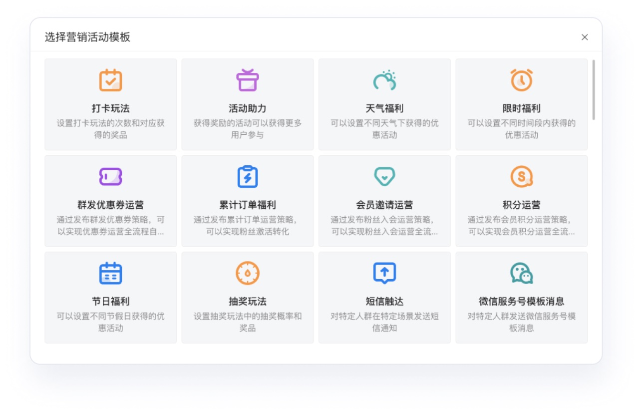Viewport: 639px width, 413px height.
Task: Click the blue calendar icon for 节日福利
Action: 110,273
